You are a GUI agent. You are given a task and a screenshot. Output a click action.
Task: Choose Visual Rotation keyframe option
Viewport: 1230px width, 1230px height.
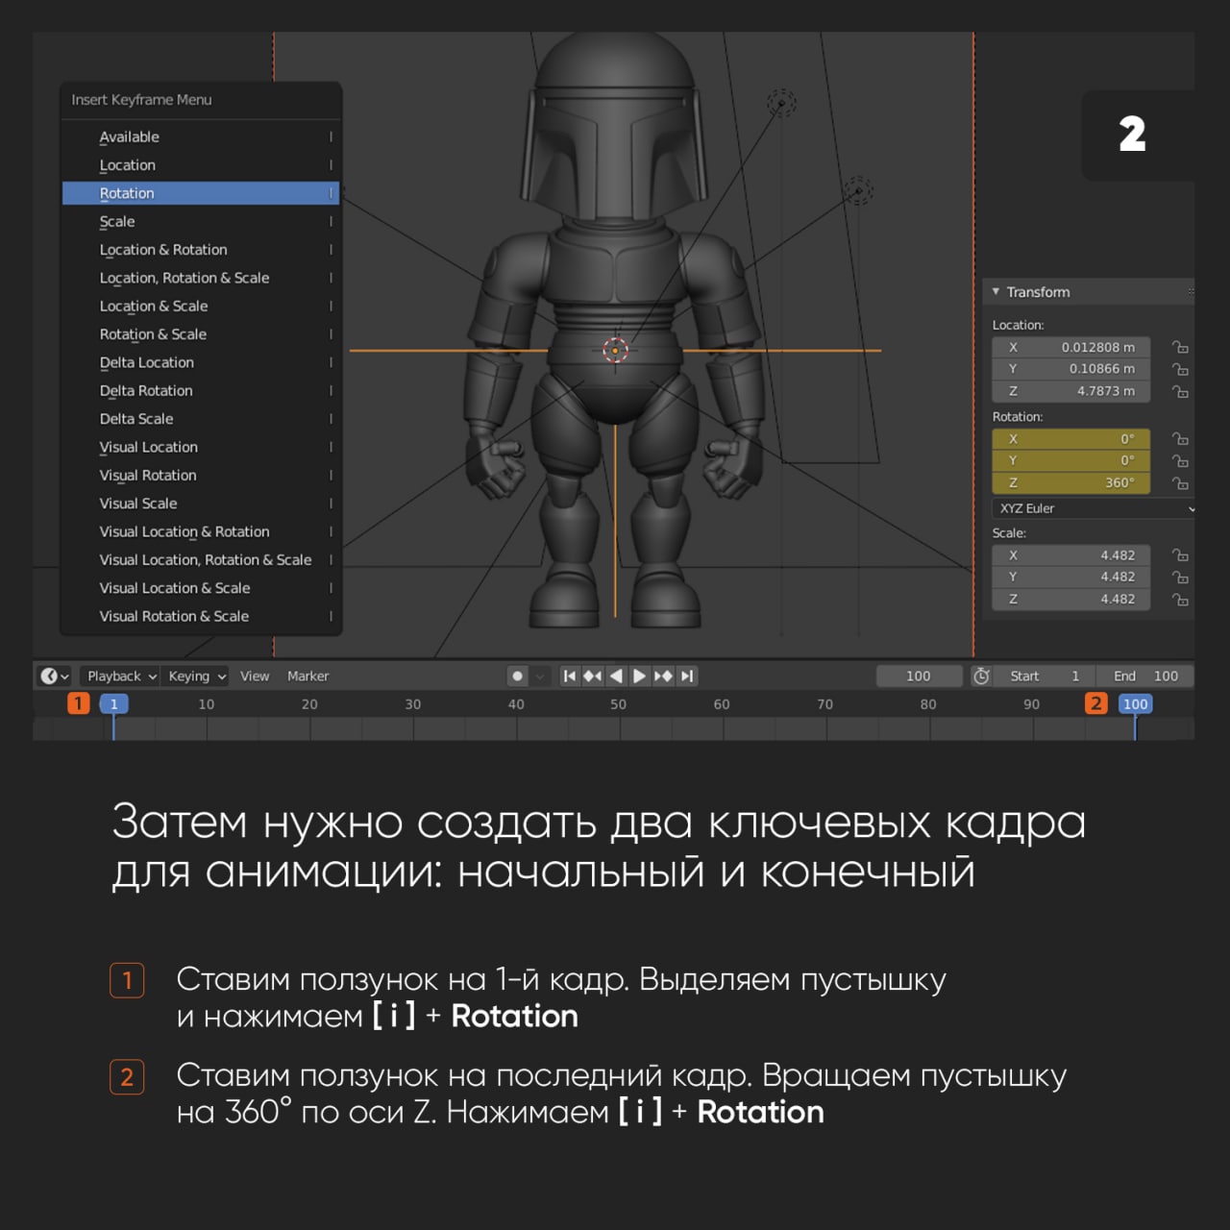pos(201,475)
